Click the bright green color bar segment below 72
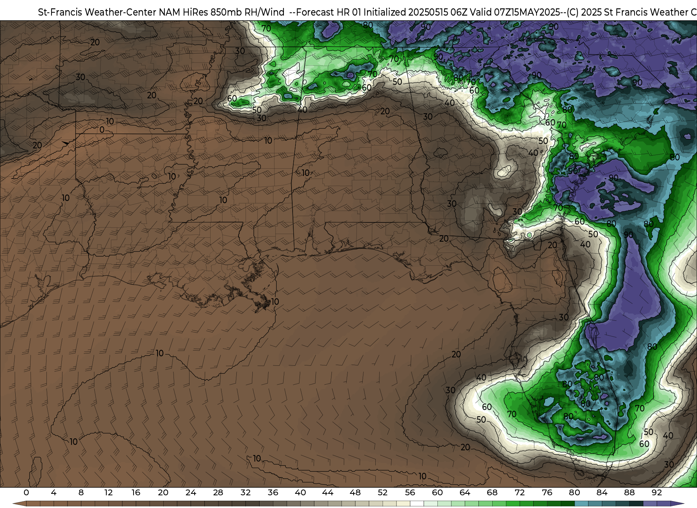The height and width of the screenshot is (508, 697). point(513,504)
